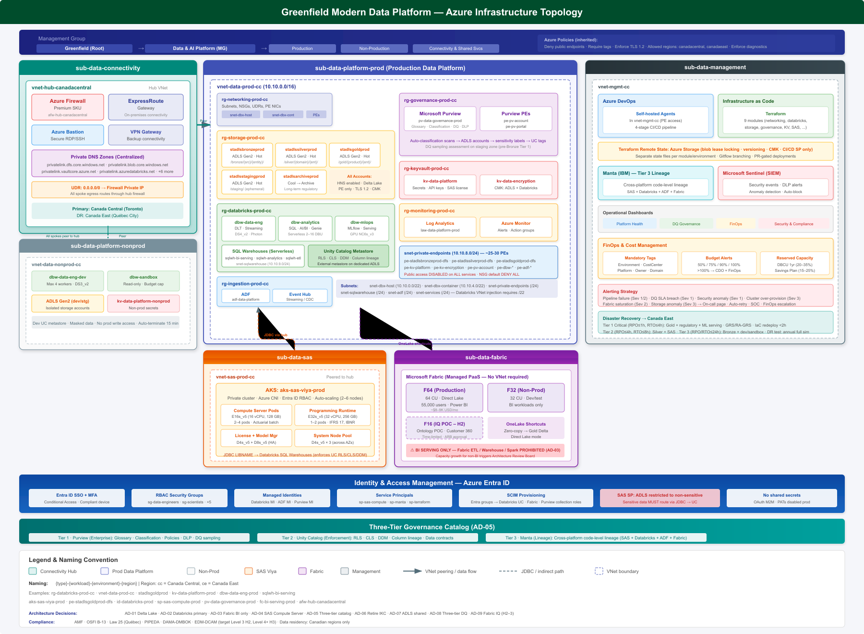
Task: Click the Platform Health dashboard chip
Action: (x=629, y=224)
